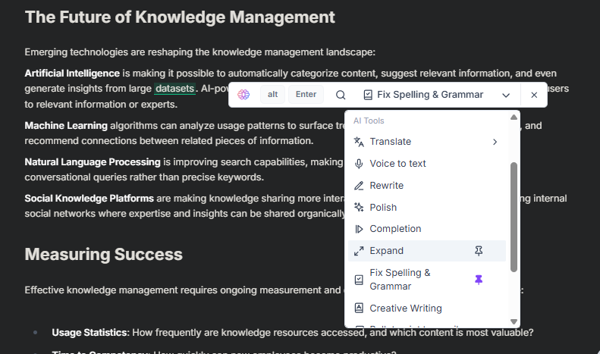Image resolution: width=600 pixels, height=354 pixels.
Task: Open the AI tools dropdown chevron
Action: [506, 95]
